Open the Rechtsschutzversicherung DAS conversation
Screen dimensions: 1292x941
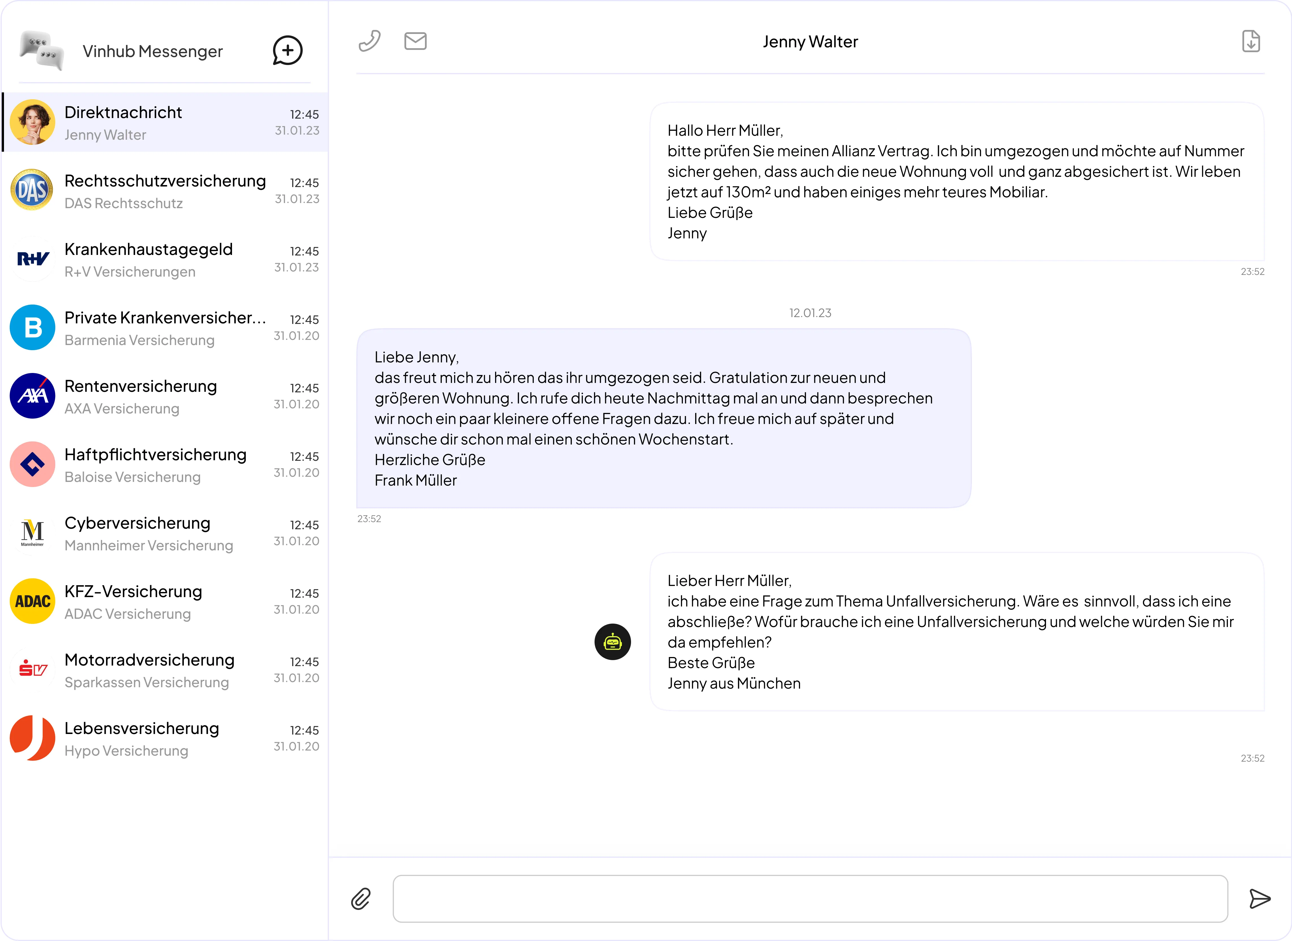(x=165, y=191)
